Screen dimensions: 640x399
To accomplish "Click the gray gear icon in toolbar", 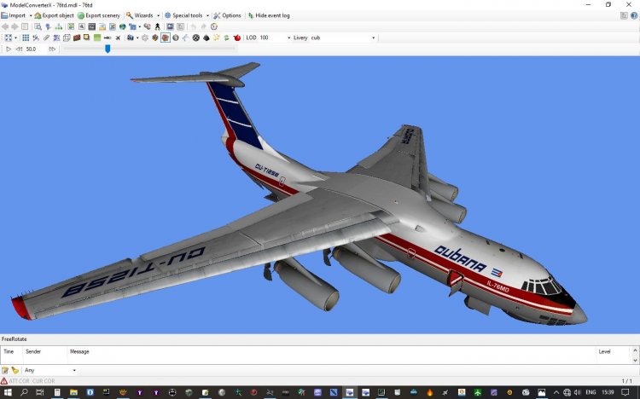I will [145, 38].
